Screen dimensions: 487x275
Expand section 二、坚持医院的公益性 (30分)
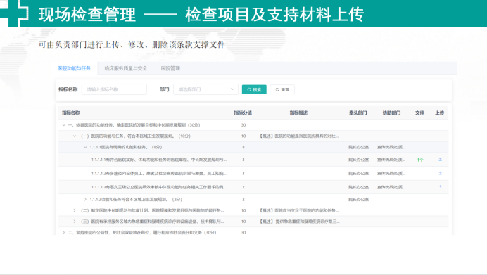pyautogui.click(x=63, y=232)
